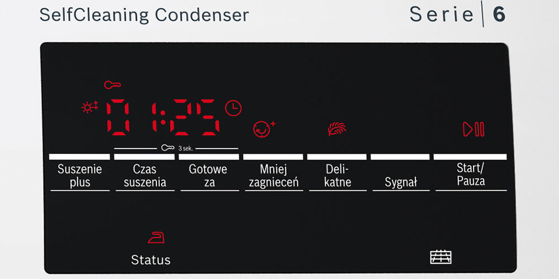Tap the 01:25 time display
This screenshot has height=279, width=559.
163,117
